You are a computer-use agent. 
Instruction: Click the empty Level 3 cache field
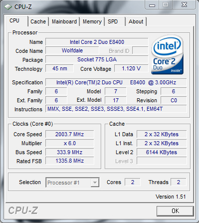tap(162, 161)
